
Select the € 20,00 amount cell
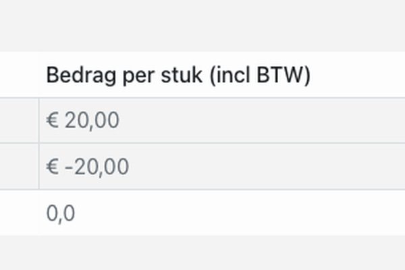82,121
